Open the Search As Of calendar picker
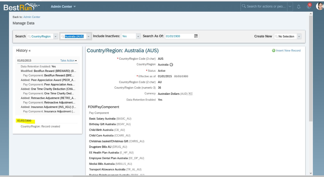324x177 pixels. pyautogui.click(x=196, y=36)
